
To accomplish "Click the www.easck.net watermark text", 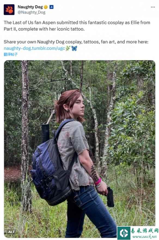I will pos(145,237).
